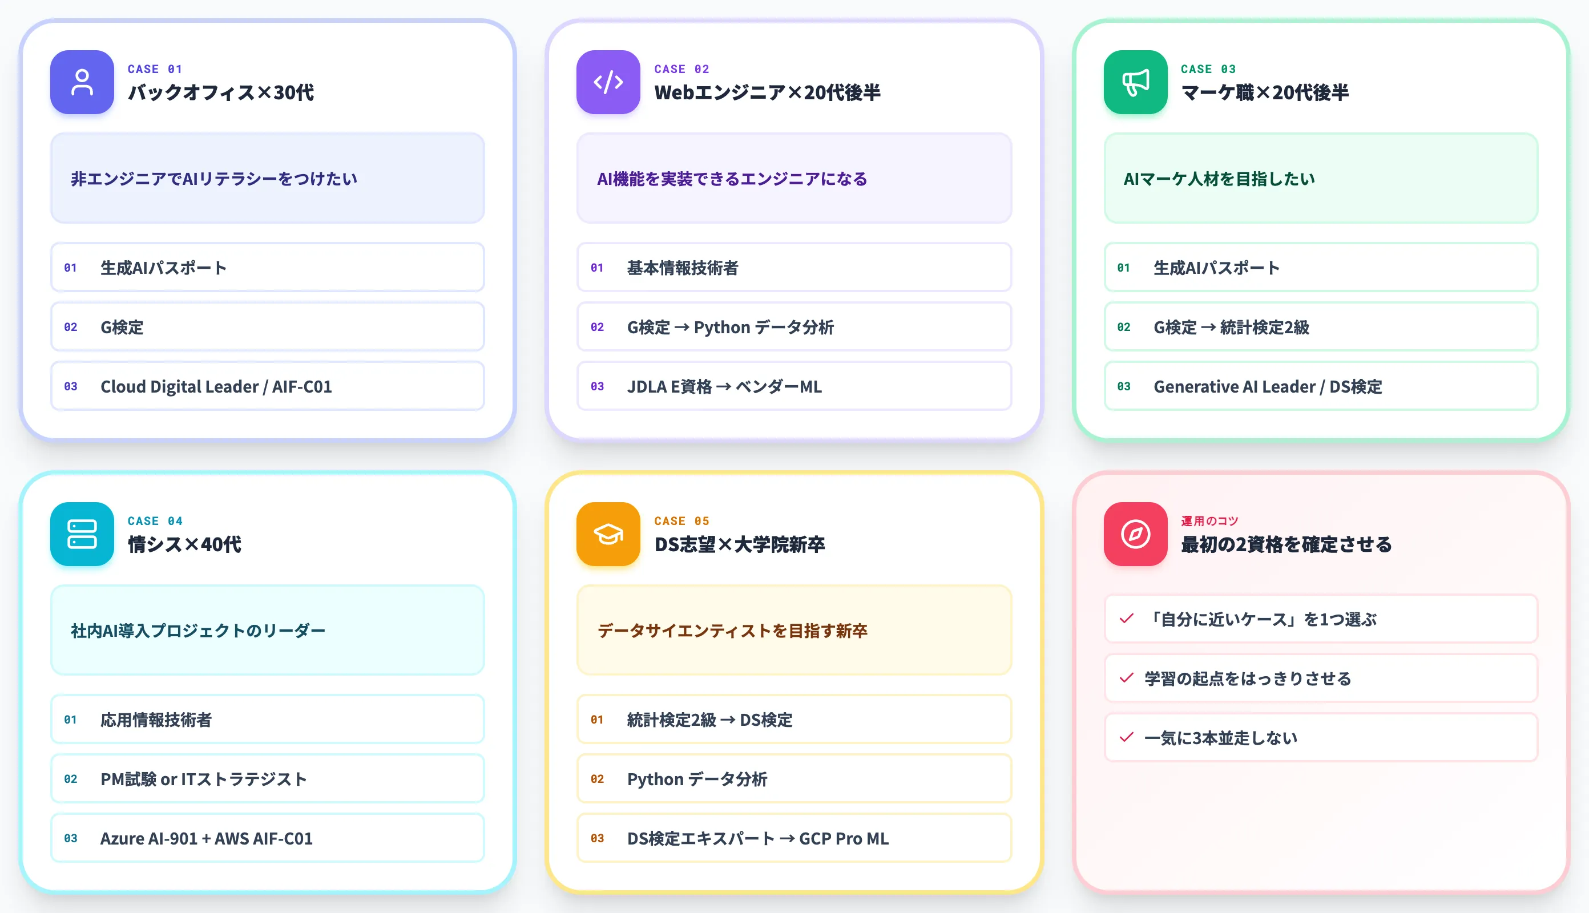Image resolution: width=1589 pixels, height=913 pixels.
Task: Select Cloud Digital Leader / AIF-C01 step
Action: pos(267,386)
